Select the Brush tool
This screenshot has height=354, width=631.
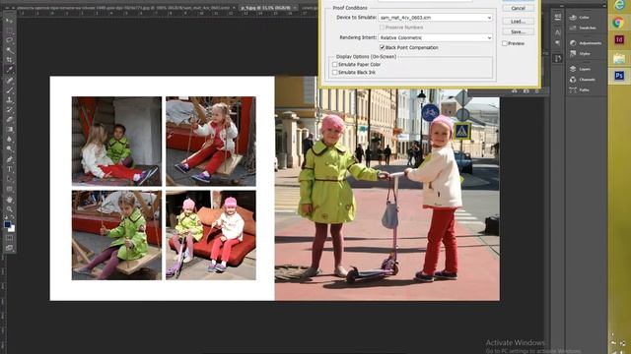(9, 89)
